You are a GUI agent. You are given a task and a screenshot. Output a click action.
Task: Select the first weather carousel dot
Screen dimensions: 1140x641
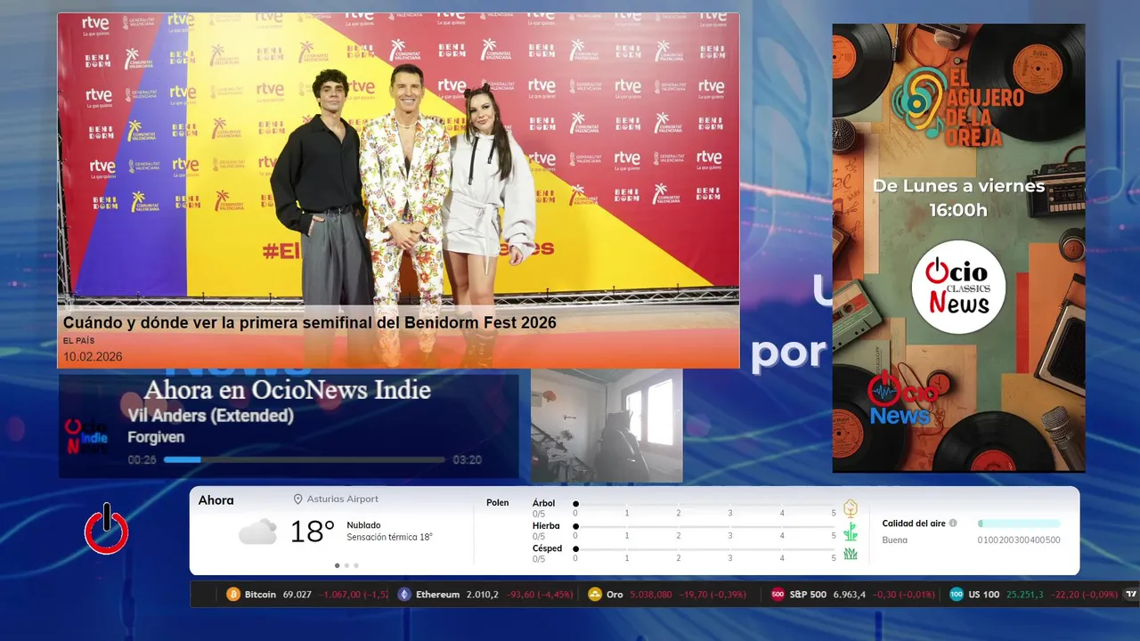click(x=338, y=565)
